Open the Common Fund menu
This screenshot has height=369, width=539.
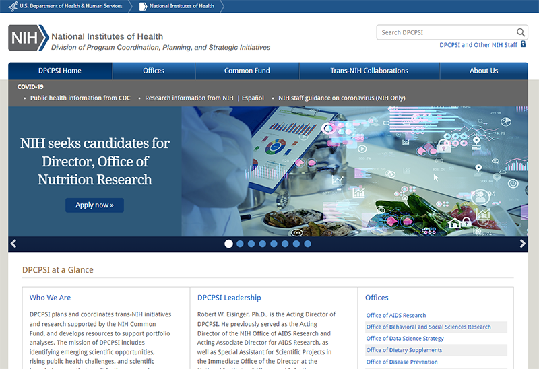pyautogui.click(x=247, y=71)
